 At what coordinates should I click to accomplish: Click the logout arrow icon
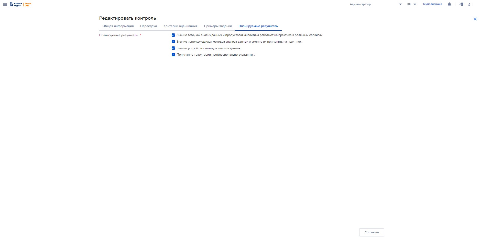coord(461,4)
